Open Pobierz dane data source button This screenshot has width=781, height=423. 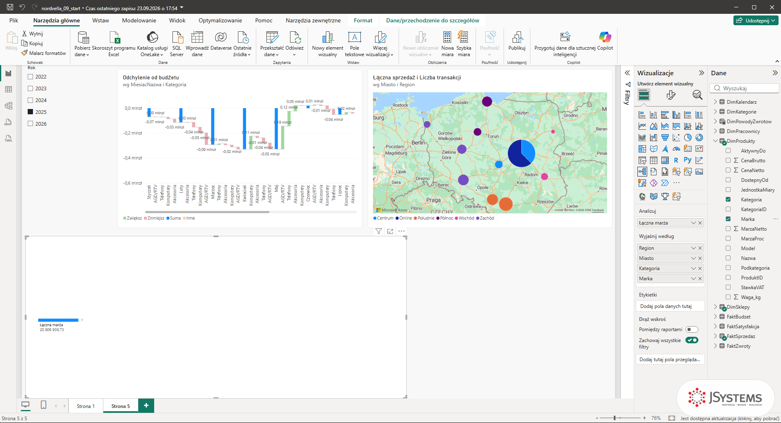click(83, 44)
